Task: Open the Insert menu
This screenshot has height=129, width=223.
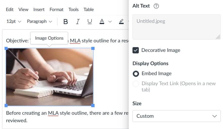Action: point(39,10)
